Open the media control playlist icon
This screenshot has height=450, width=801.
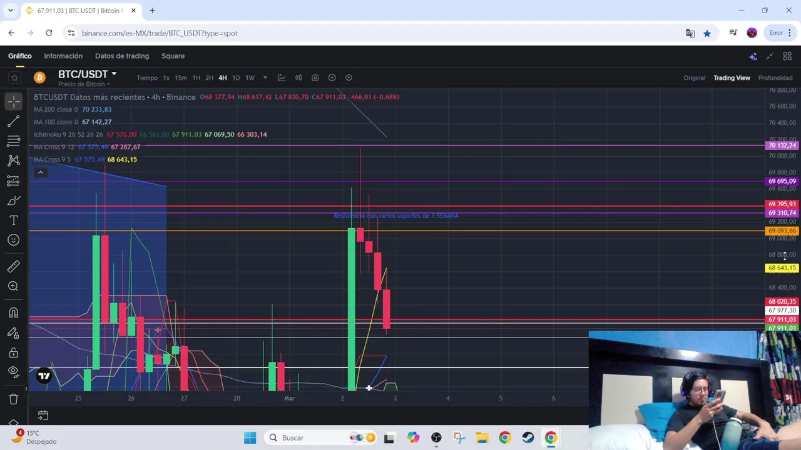(733, 33)
